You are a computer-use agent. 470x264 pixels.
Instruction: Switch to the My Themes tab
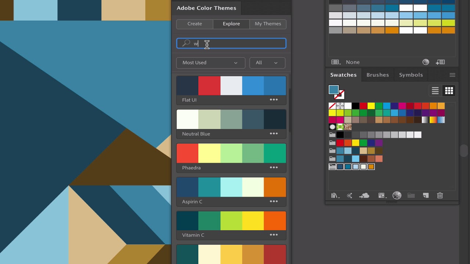(x=268, y=24)
